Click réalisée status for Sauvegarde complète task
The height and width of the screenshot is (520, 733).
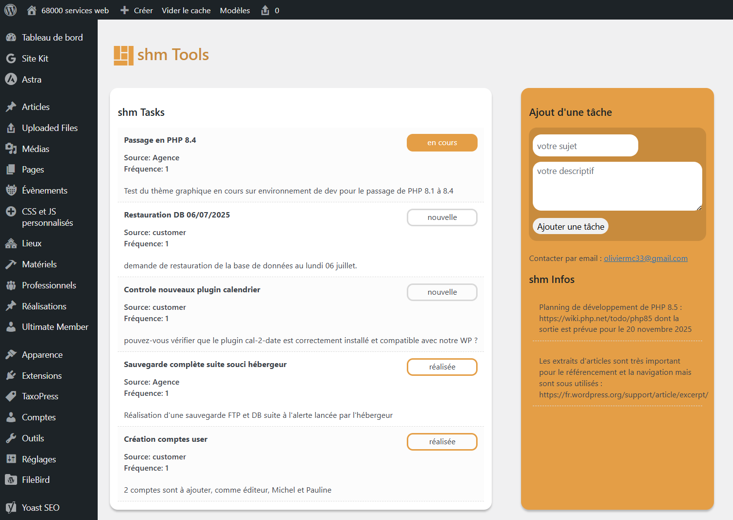[442, 367]
